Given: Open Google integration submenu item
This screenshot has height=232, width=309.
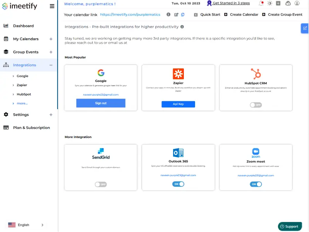Looking at the screenshot, I should coord(22,76).
